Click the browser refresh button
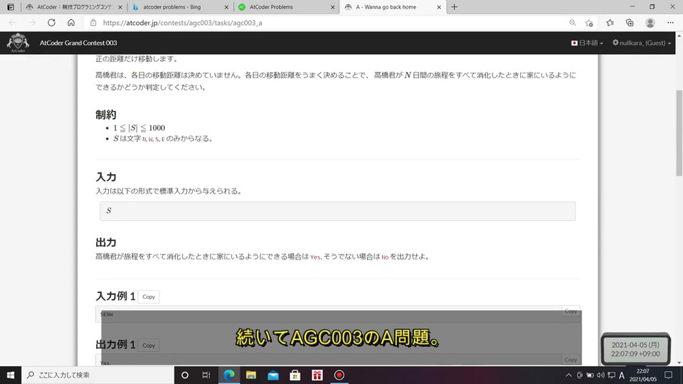The image size is (683, 384). point(51,23)
